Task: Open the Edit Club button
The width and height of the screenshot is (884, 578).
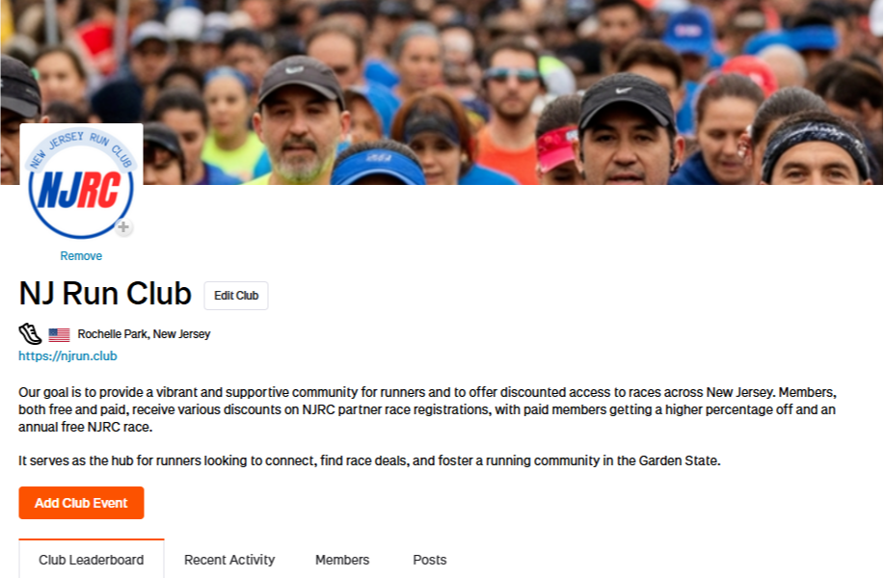Action: tap(236, 296)
